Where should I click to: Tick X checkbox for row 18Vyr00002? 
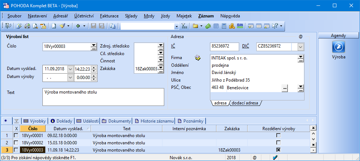click(16, 143)
